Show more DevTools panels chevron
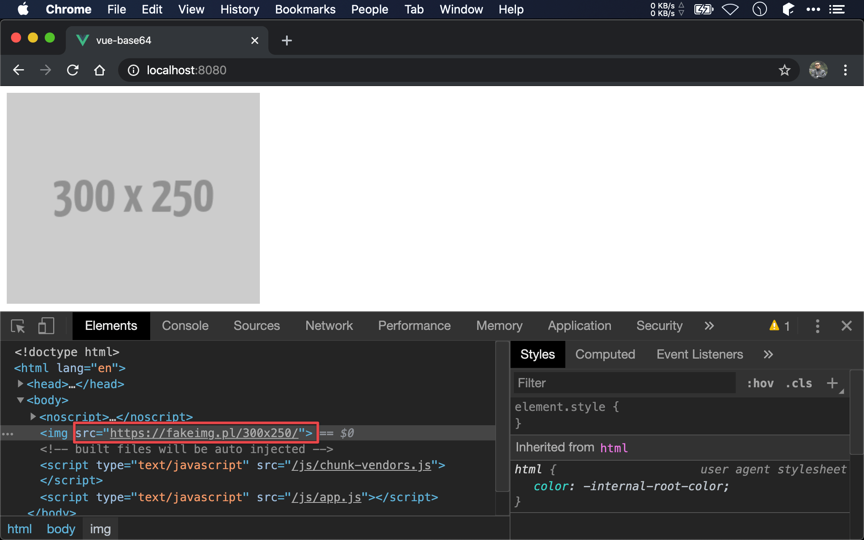Screen dimensions: 864x540 [x=709, y=326]
